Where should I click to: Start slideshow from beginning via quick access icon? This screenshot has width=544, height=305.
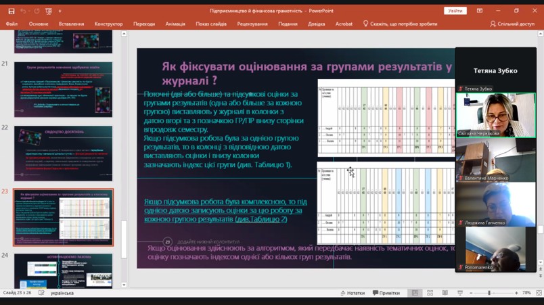[49, 11]
